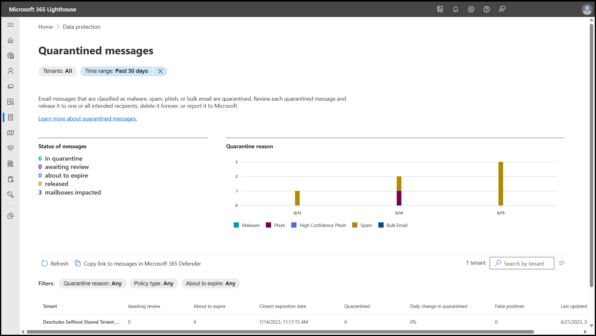596x336 pixels.
Task: Open the pie chart icon at sidebar bottom
Action: click(11, 216)
